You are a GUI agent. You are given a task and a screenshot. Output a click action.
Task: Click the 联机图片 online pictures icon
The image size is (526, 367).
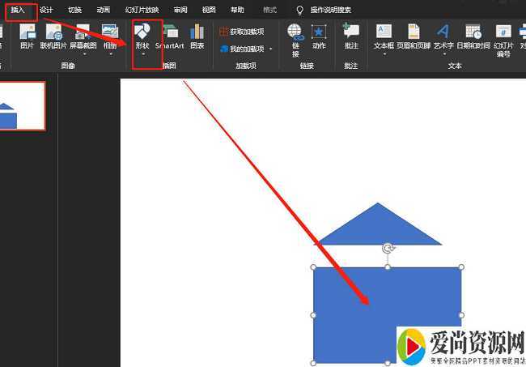click(x=54, y=37)
